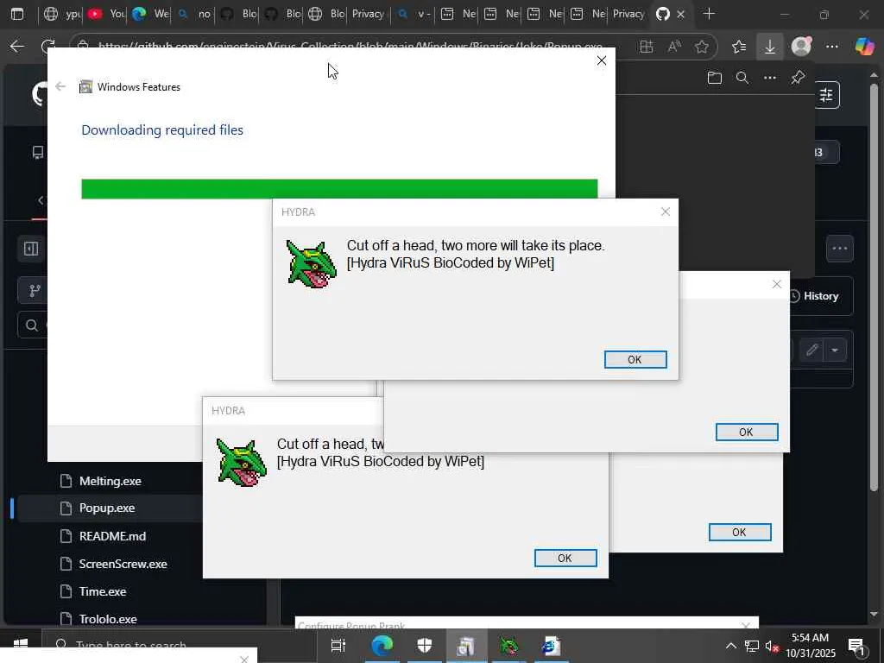
Task: Show hidden system tray icons chevron
Action: [x=730, y=646]
